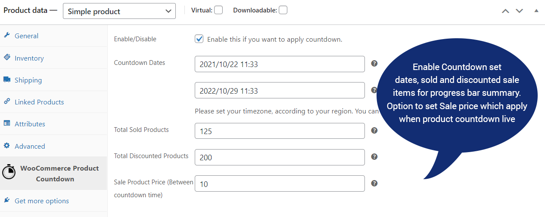Open the Simple product type dropdown
This screenshot has width=545, height=217.
[x=119, y=11]
